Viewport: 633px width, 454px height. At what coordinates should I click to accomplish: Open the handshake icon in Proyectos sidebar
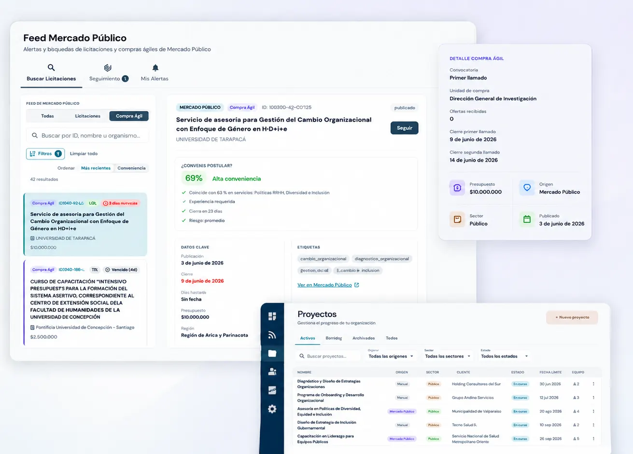coord(272,390)
